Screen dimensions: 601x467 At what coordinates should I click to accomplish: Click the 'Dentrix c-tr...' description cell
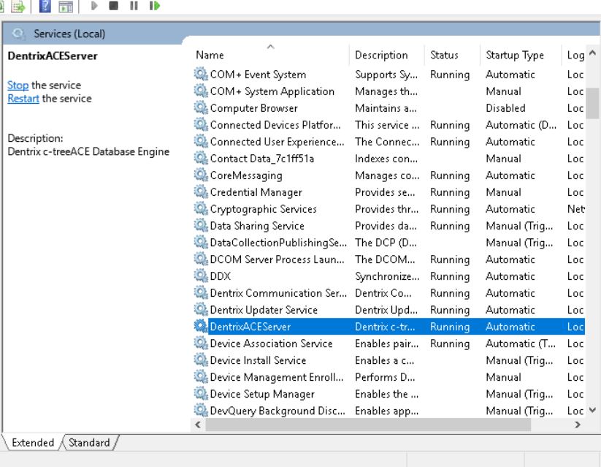click(385, 327)
